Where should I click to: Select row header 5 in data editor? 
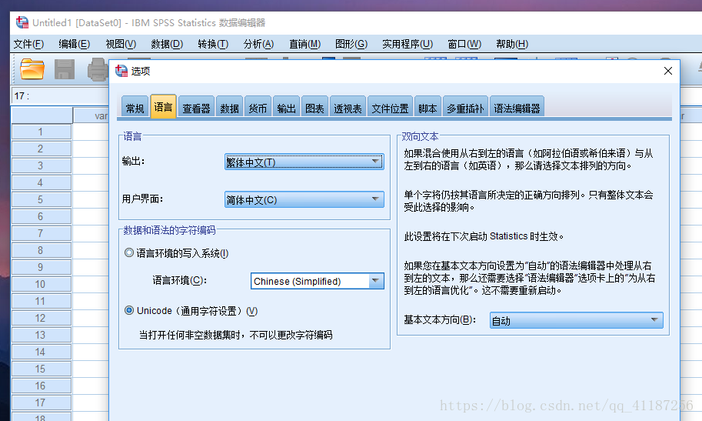click(x=42, y=199)
